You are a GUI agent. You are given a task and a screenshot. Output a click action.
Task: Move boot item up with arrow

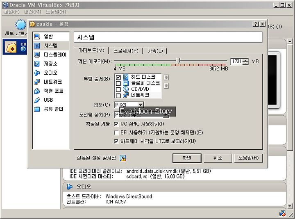pos(166,78)
